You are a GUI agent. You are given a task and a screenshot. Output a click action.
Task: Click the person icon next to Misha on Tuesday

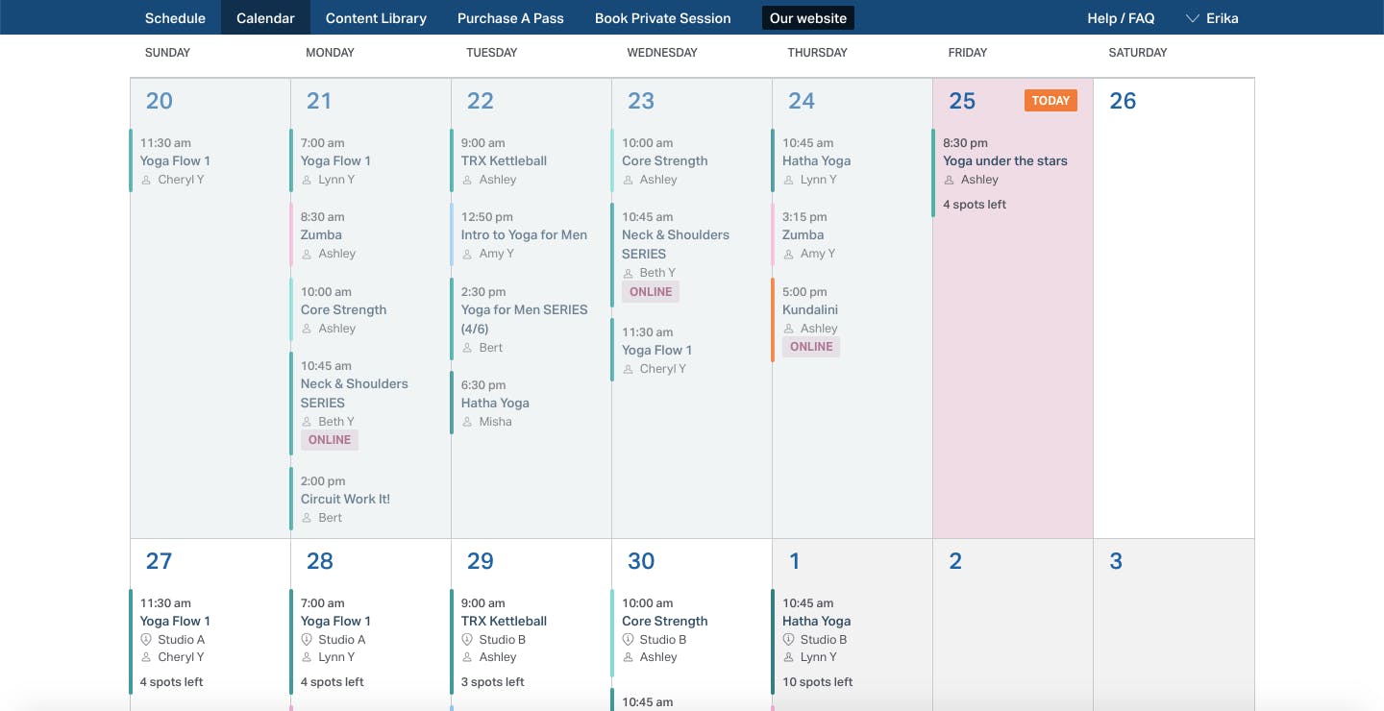[468, 422]
